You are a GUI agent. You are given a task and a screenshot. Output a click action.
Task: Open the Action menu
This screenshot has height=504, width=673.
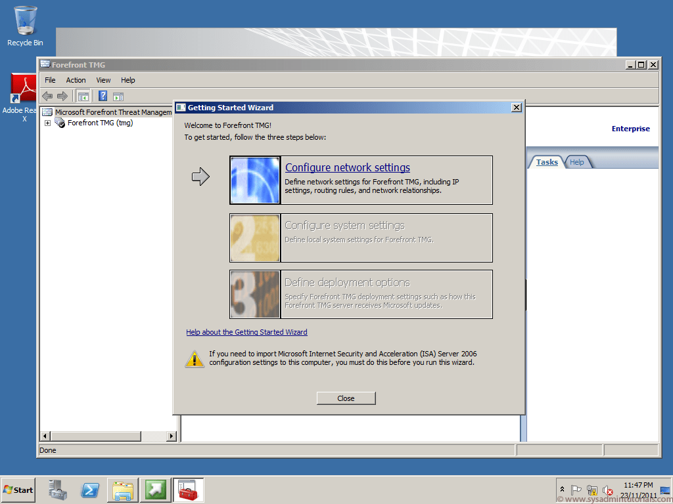click(x=76, y=80)
